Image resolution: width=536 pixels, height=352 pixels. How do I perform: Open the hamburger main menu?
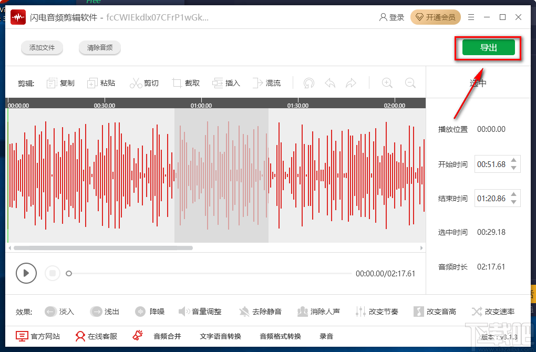(471, 17)
